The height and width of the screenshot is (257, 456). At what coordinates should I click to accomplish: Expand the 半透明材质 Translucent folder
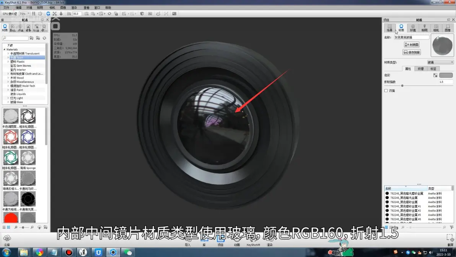(x=8, y=54)
